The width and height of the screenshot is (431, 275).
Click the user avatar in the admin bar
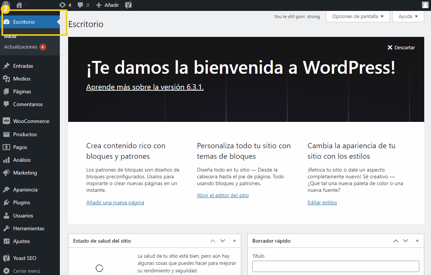point(425,5)
